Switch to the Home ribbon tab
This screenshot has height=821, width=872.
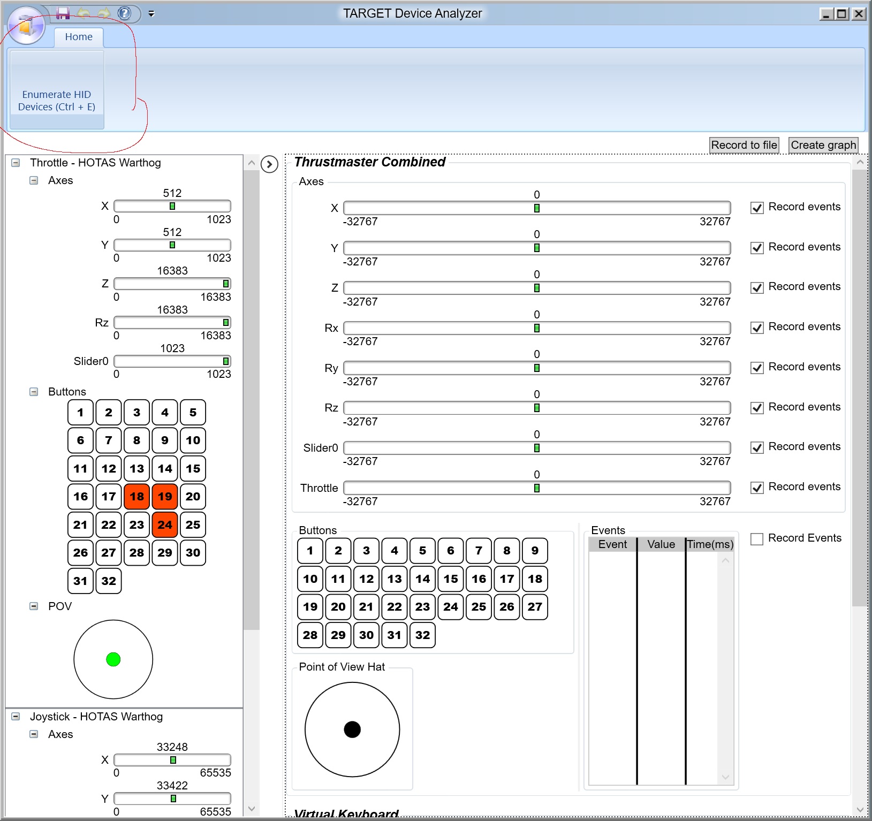79,37
